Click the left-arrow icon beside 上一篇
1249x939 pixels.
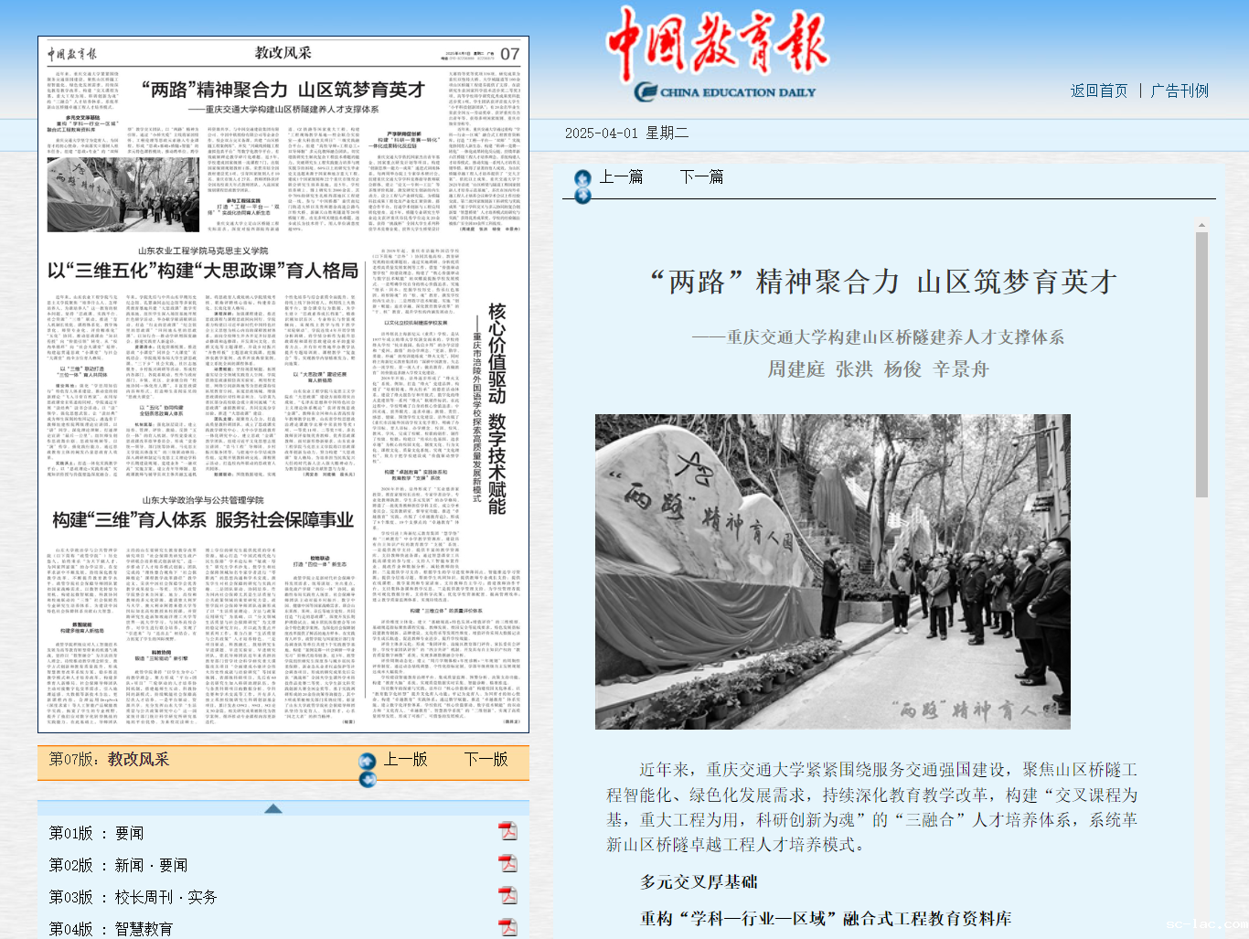pos(582,177)
